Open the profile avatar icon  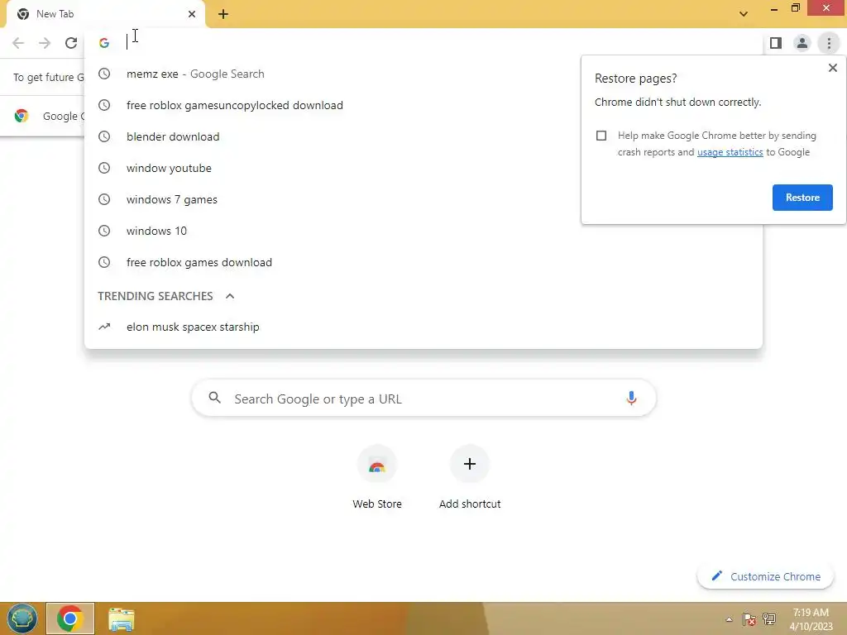coord(802,43)
